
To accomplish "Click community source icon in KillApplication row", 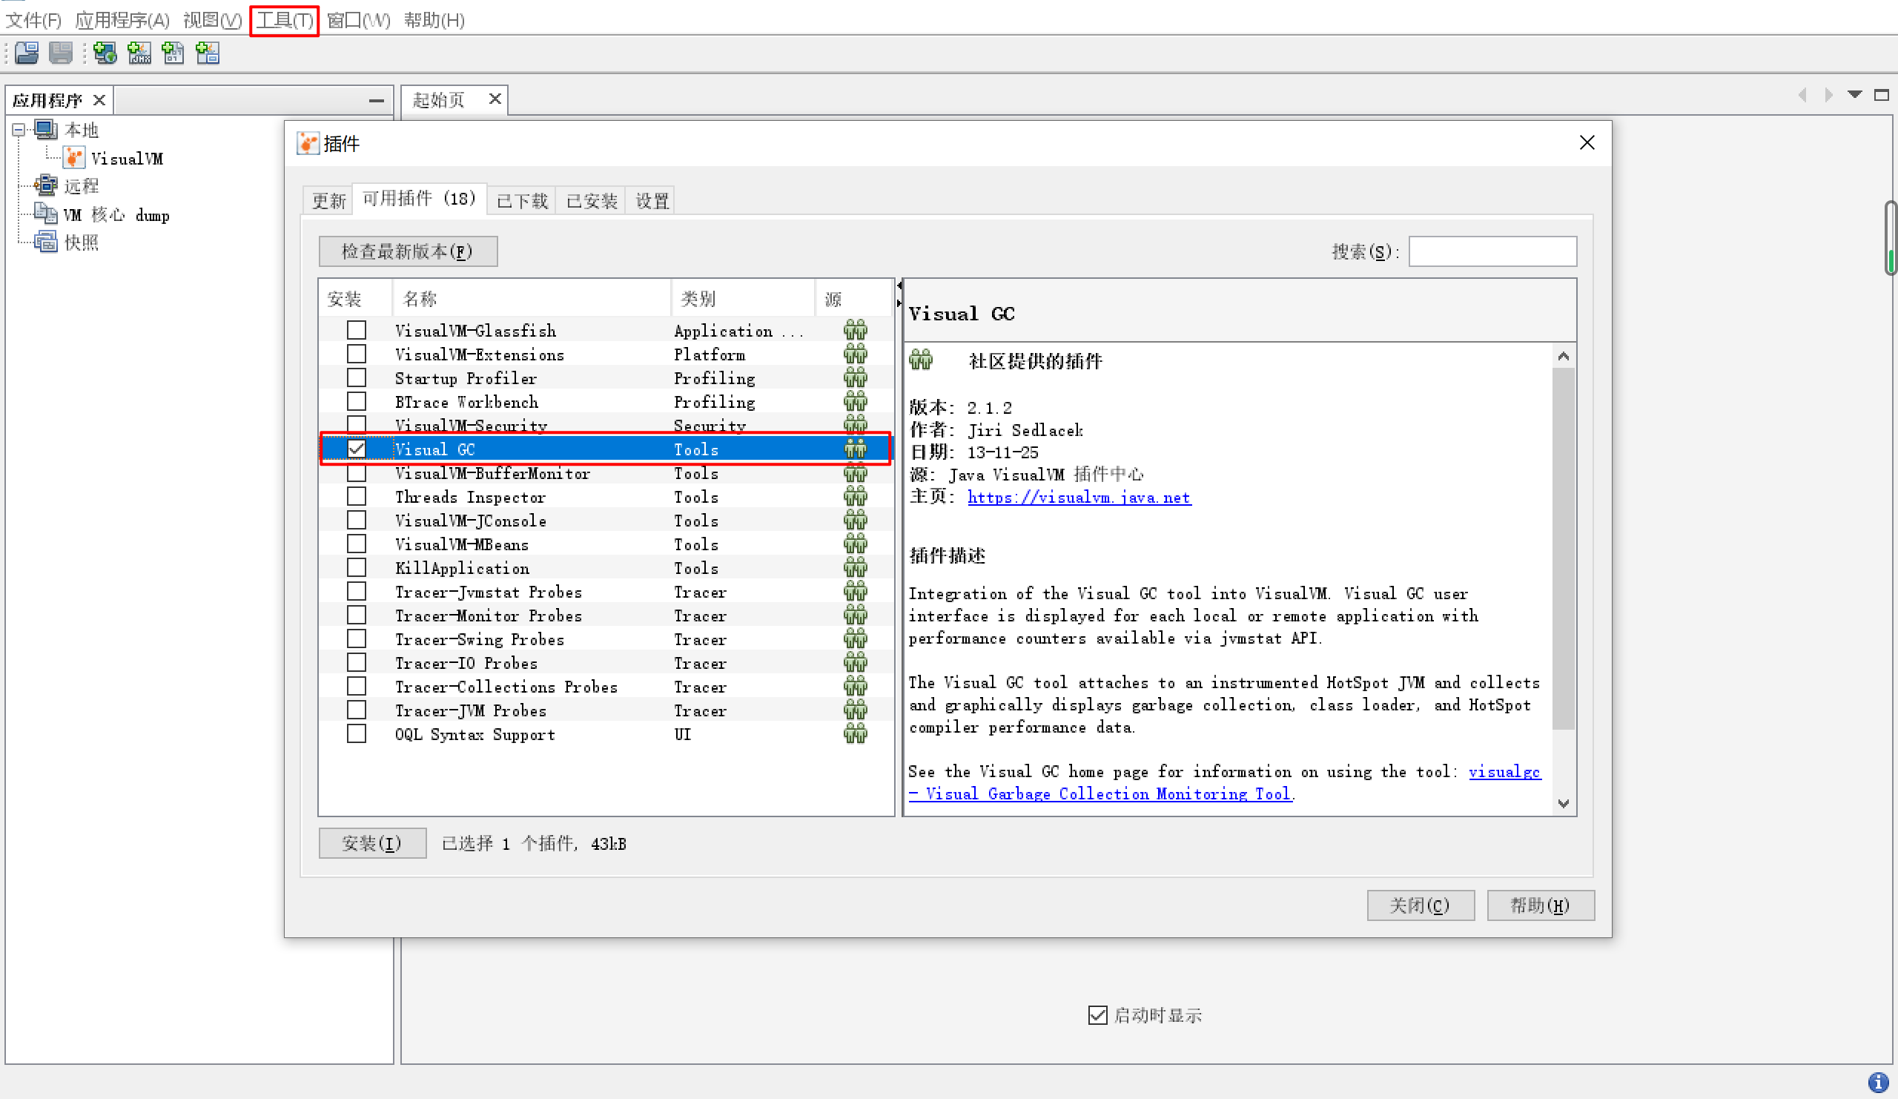I will point(855,567).
